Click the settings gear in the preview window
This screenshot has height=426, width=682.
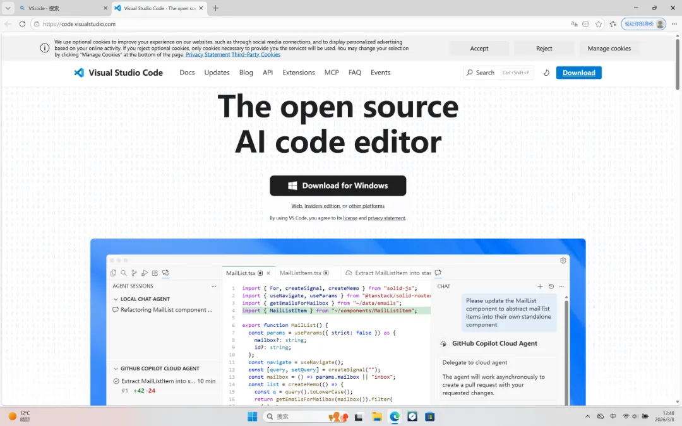click(x=563, y=261)
